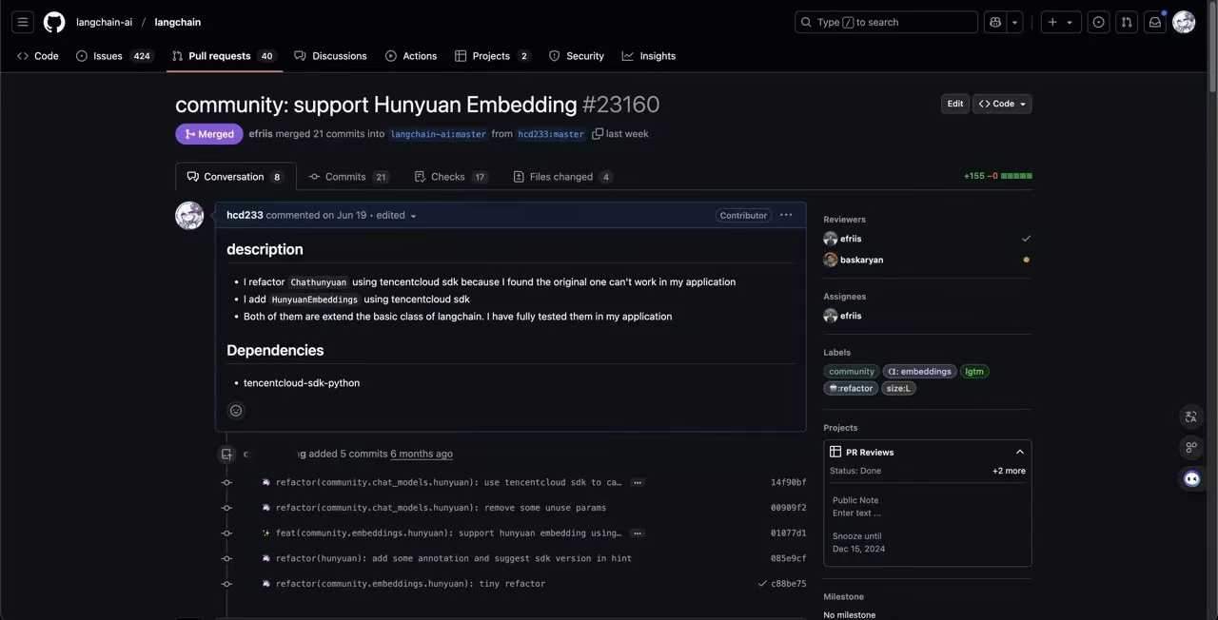Expand commit 01077d1 message ellipsis
Image resolution: width=1218 pixels, height=620 pixels.
click(638, 533)
